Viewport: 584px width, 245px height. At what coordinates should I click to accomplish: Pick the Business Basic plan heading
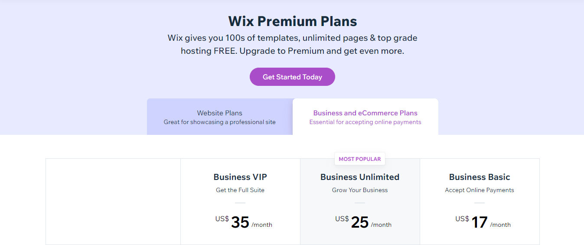(480, 177)
